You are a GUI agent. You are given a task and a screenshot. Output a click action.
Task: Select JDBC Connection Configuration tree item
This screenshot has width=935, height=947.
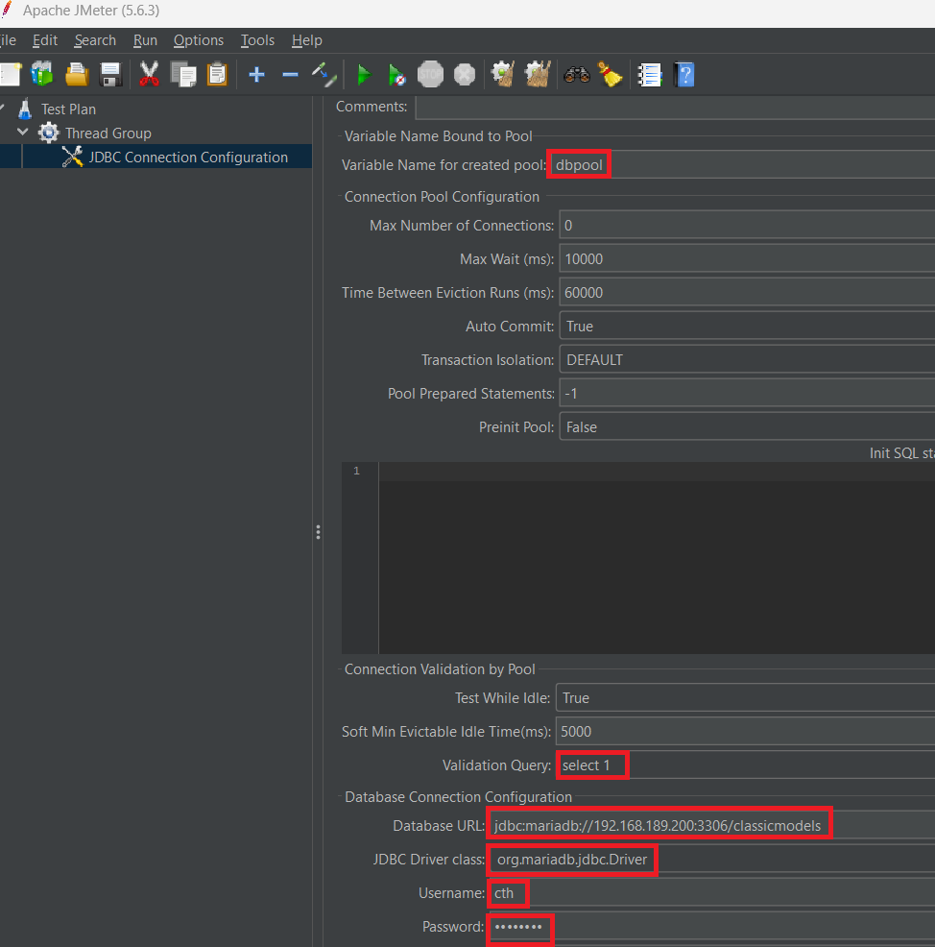point(188,157)
